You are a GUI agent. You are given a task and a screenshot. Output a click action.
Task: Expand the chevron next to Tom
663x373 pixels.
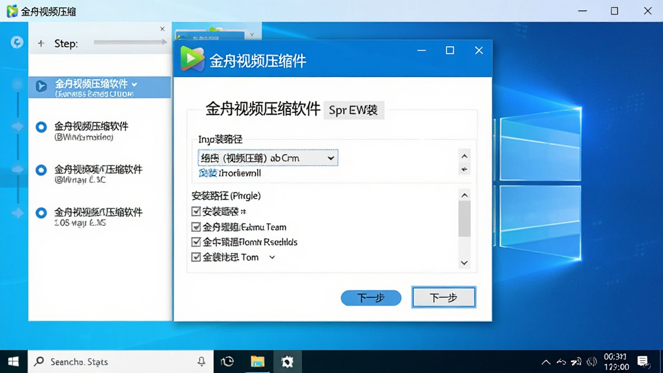click(272, 257)
